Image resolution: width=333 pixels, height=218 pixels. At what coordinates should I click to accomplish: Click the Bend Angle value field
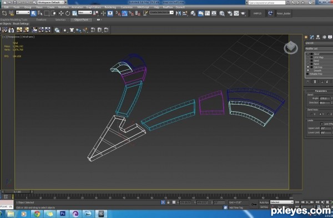point(325,98)
